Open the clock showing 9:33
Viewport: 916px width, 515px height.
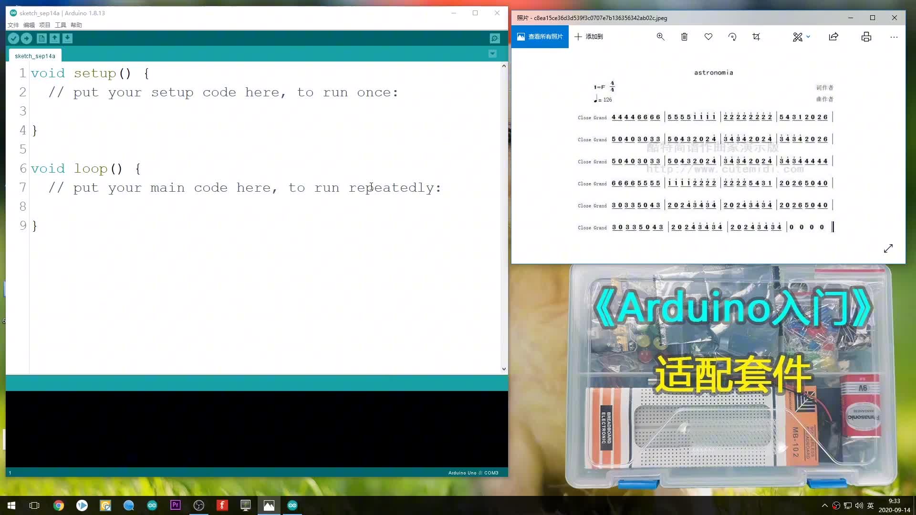coord(894,505)
